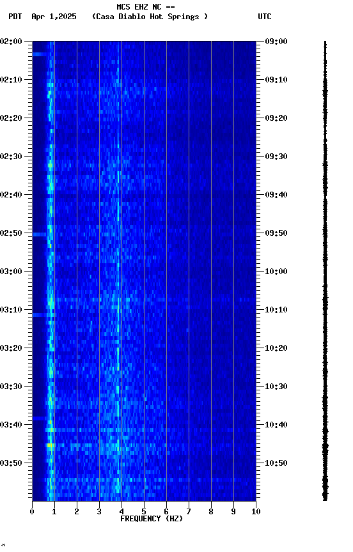
Task: Click the 1 Hz frequency axis label
Action: point(54,512)
